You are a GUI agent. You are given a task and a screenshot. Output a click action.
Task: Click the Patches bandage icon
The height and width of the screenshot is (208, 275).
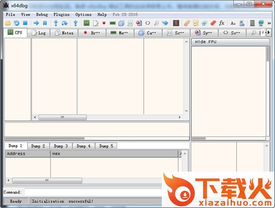coord(187,23)
